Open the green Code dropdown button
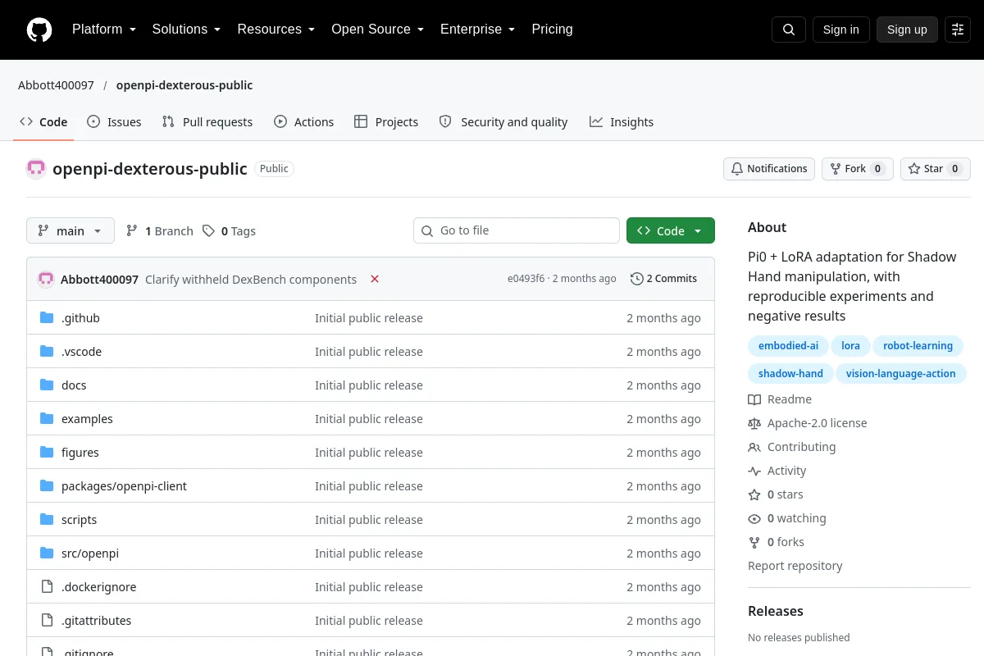The width and height of the screenshot is (984, 656). pyautogui.click(x=671, y=231)
